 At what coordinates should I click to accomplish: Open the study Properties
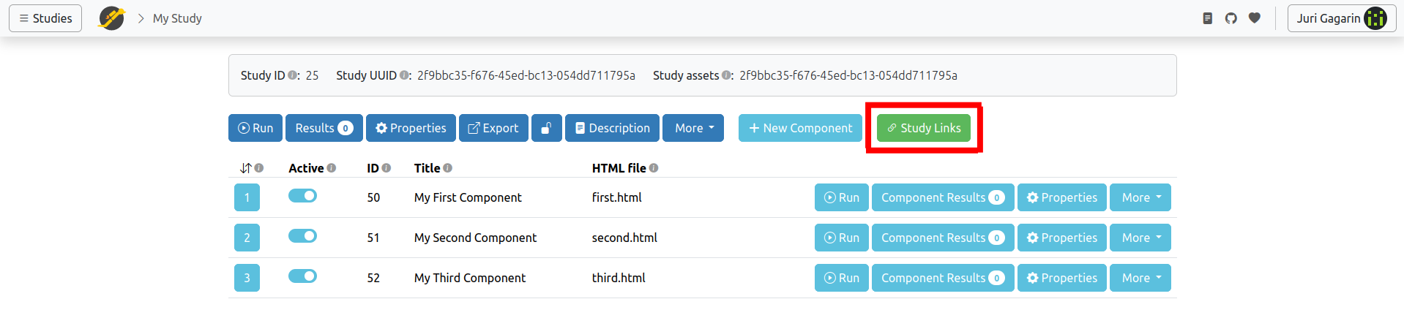tap(411, 128)
